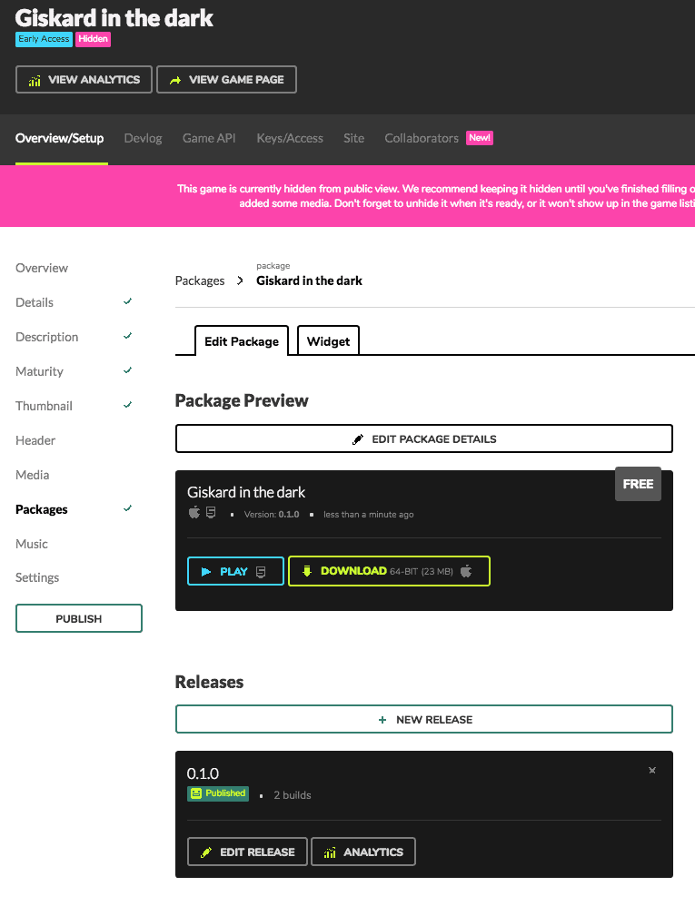The image size is (695, 906).
Task: Click the checkmark next to Thumbnail
Action: click(128, 405)
